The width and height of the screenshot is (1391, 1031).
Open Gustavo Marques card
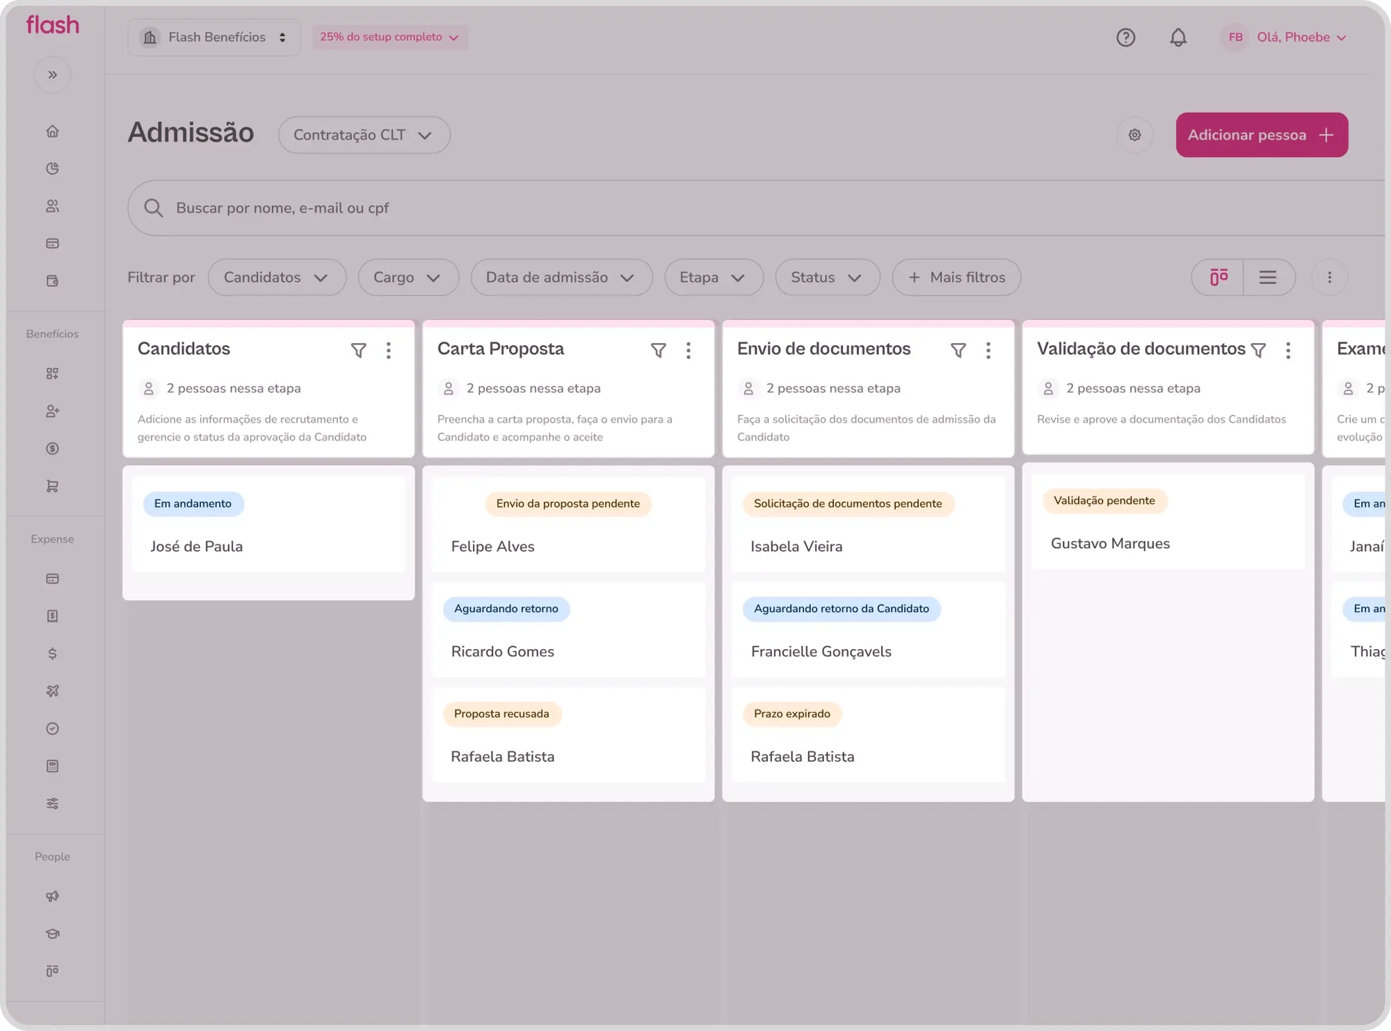point(1168,522)
